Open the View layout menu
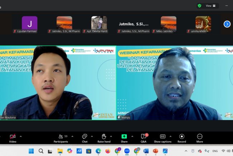233x156 pixels. tap(210, 6)
